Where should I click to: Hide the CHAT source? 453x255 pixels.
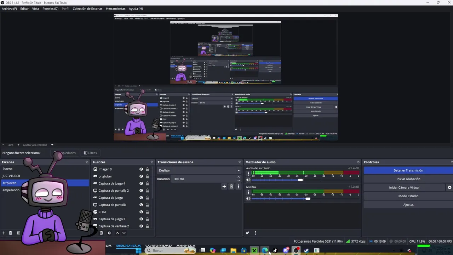click(x=141, y=212)
